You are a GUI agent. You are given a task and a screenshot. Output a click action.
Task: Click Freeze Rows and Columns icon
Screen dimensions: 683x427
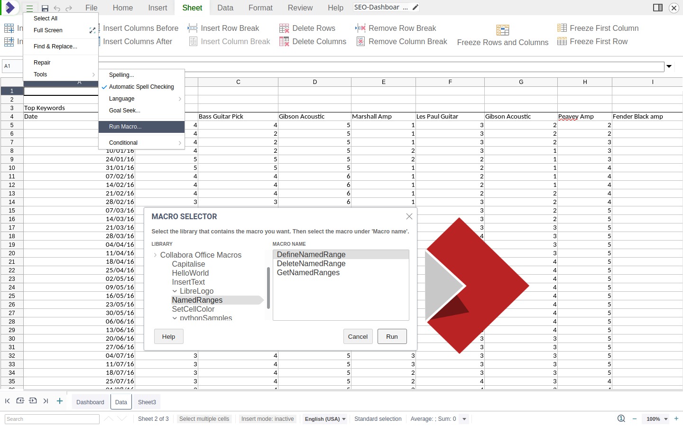503,30
